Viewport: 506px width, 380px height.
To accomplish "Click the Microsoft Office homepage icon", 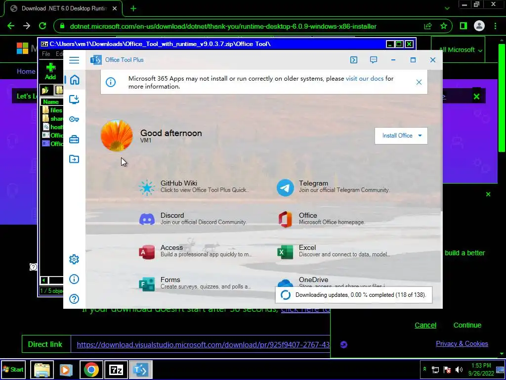I will click(x=285, y=219).
